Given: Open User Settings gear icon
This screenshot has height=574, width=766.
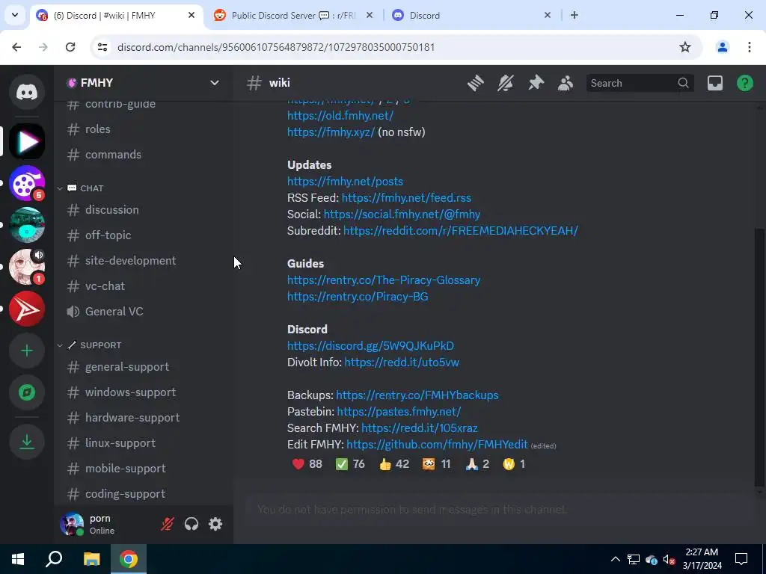Looking at the screenshot, I should 215,524.
